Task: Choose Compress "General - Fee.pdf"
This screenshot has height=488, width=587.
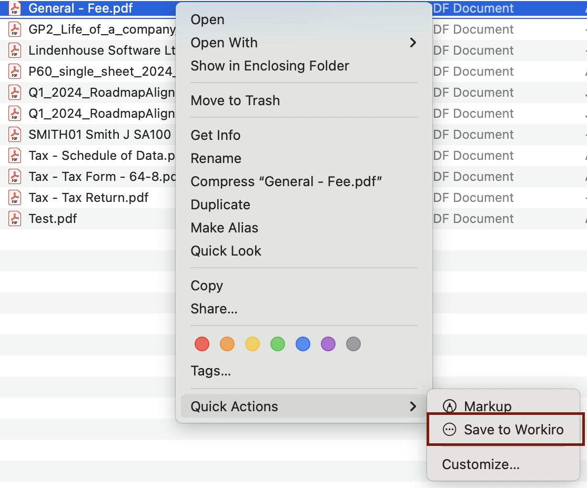Action: [x=286, y=181]
